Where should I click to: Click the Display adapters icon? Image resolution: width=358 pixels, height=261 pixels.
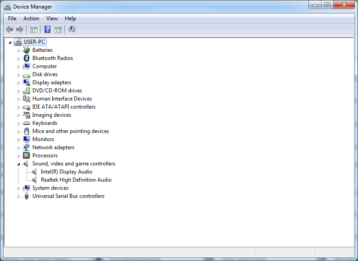click(x=27, y=82)
